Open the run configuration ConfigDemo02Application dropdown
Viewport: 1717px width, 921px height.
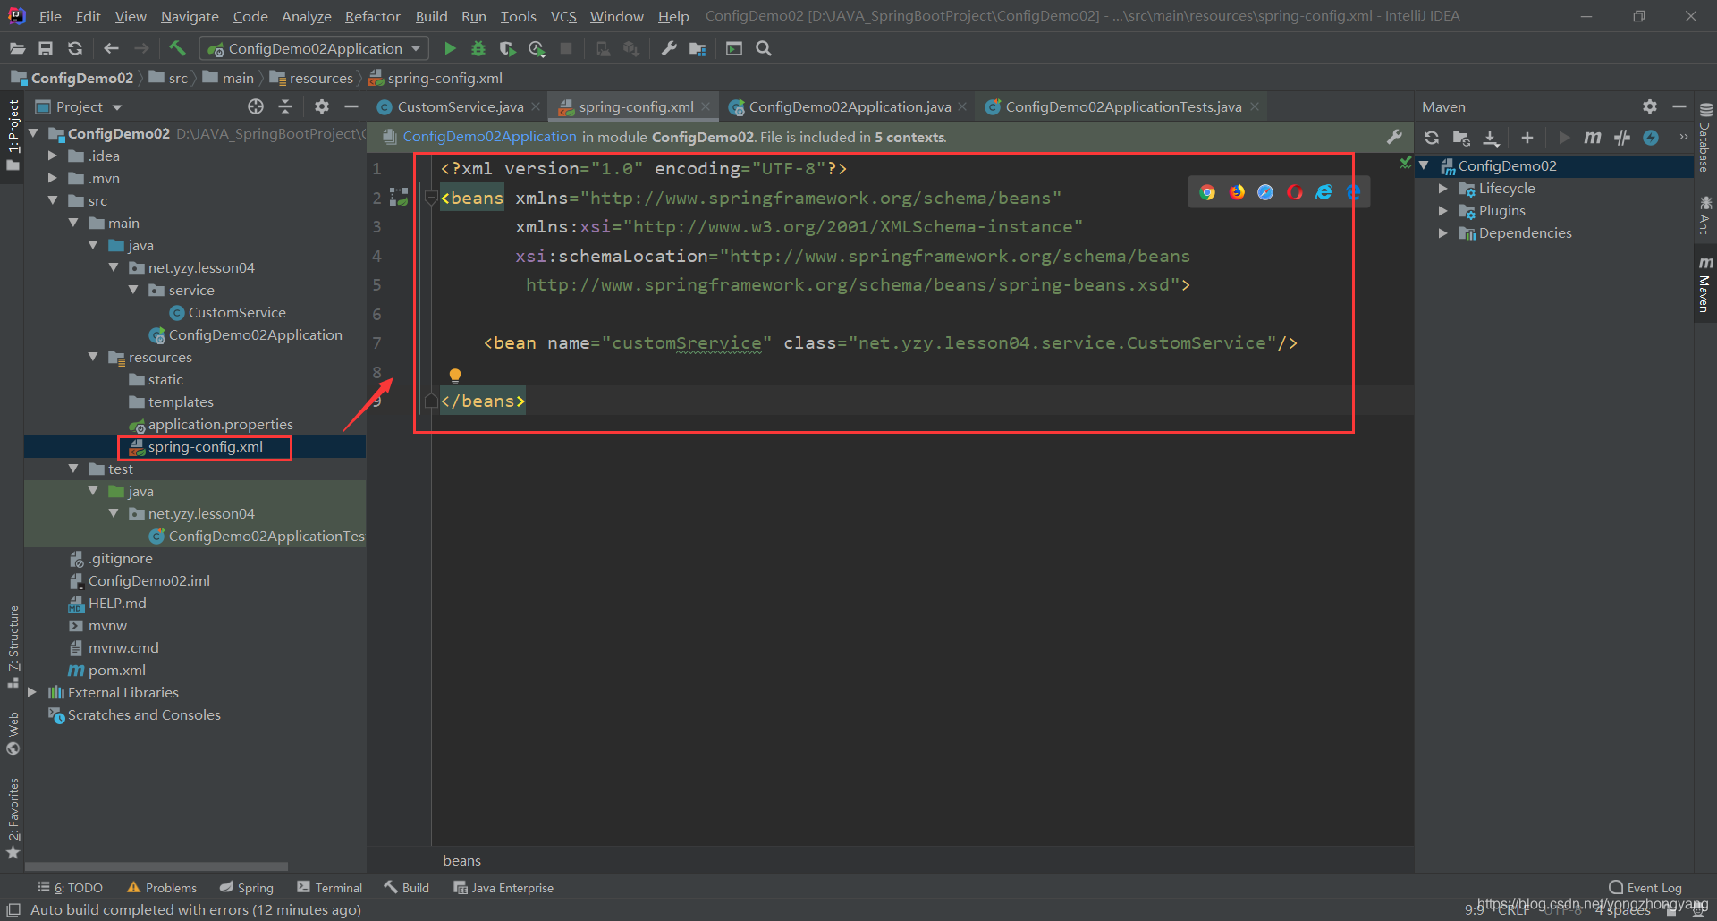click(x=314, y=48)
